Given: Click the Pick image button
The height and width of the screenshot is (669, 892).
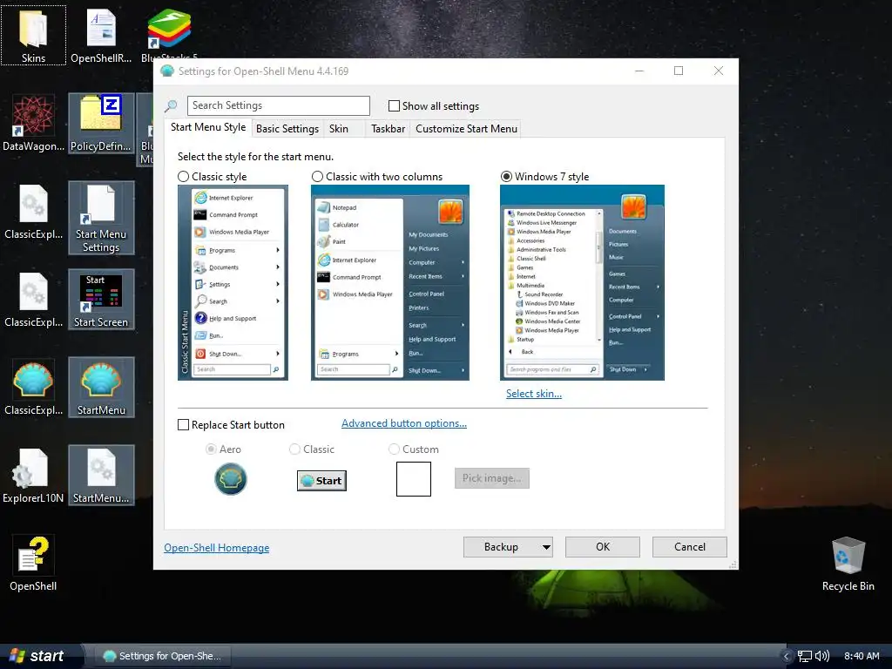Looking at the screenshot, I should point(491,478).
